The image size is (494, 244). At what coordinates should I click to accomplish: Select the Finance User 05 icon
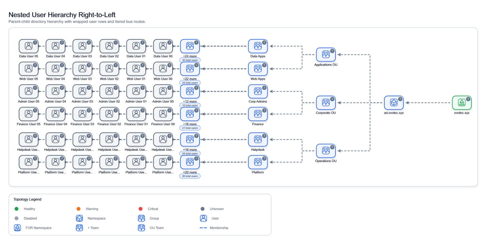tap(29, 114)
